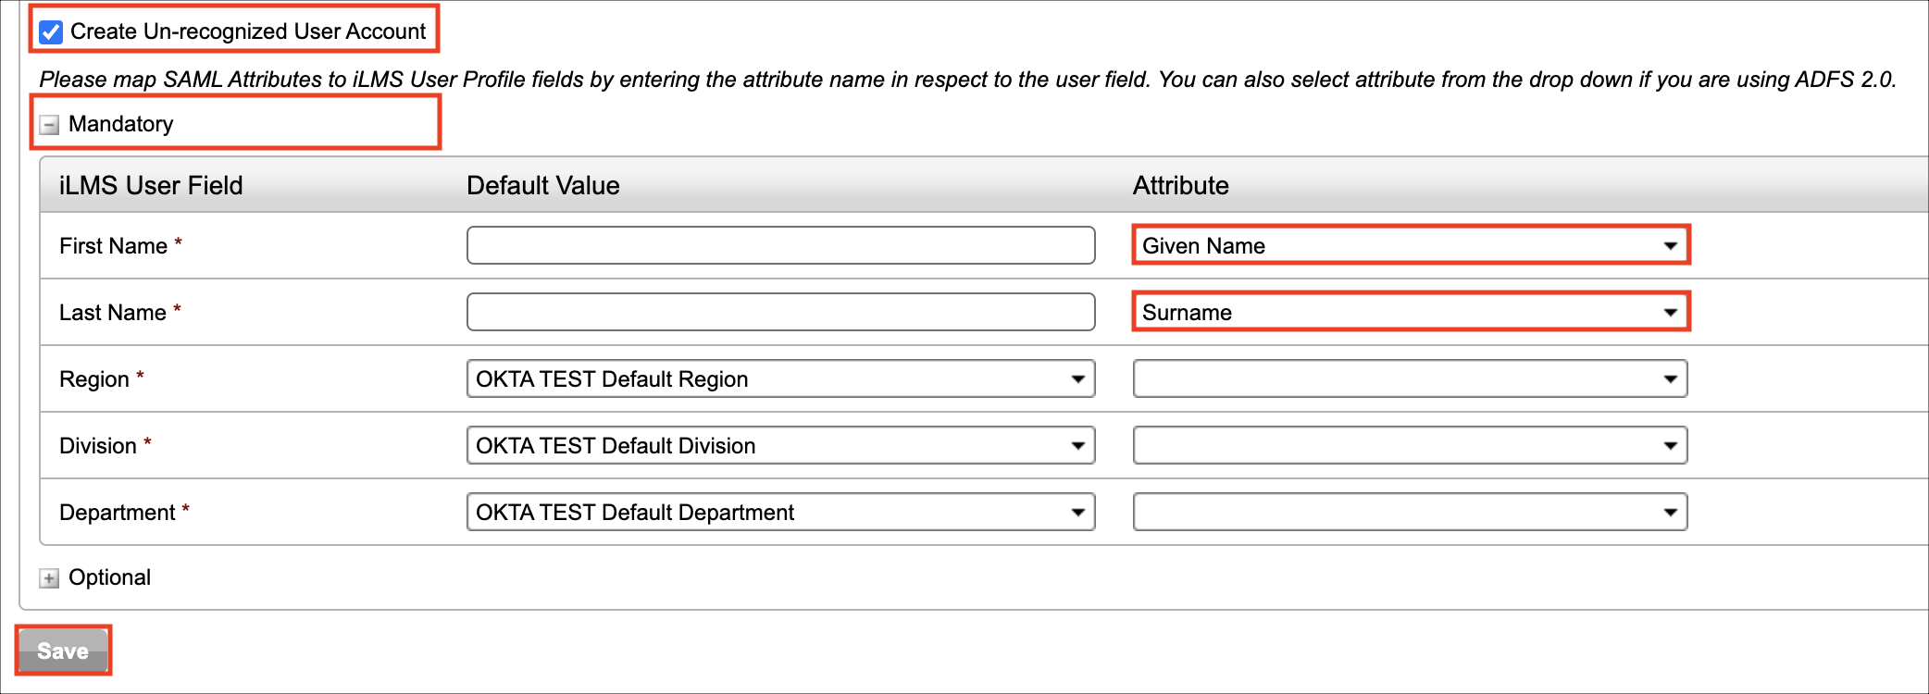Screen dimensions: 1929x694
Task: Click the Last Name default value field
Action: [780, 312]
